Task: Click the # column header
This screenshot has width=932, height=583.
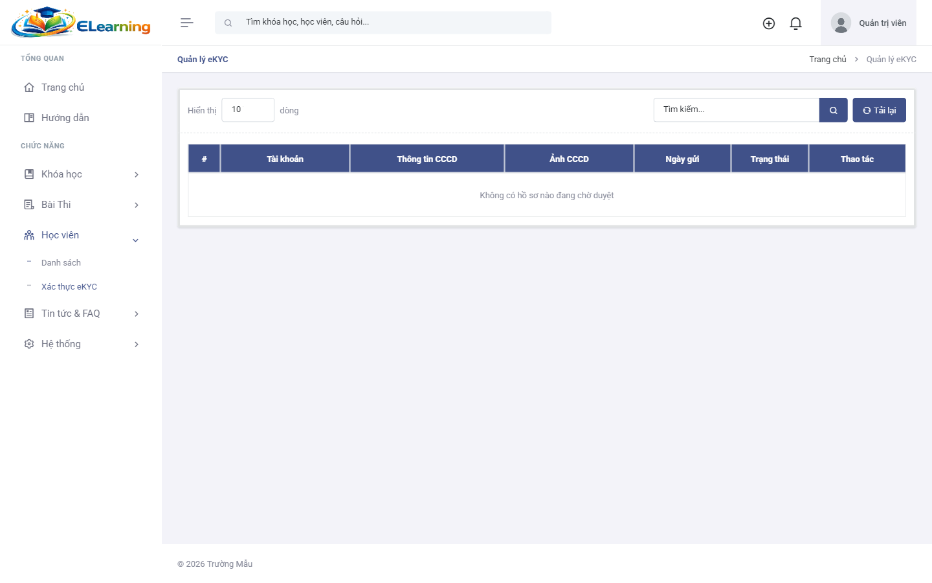Action: point(204,159)
